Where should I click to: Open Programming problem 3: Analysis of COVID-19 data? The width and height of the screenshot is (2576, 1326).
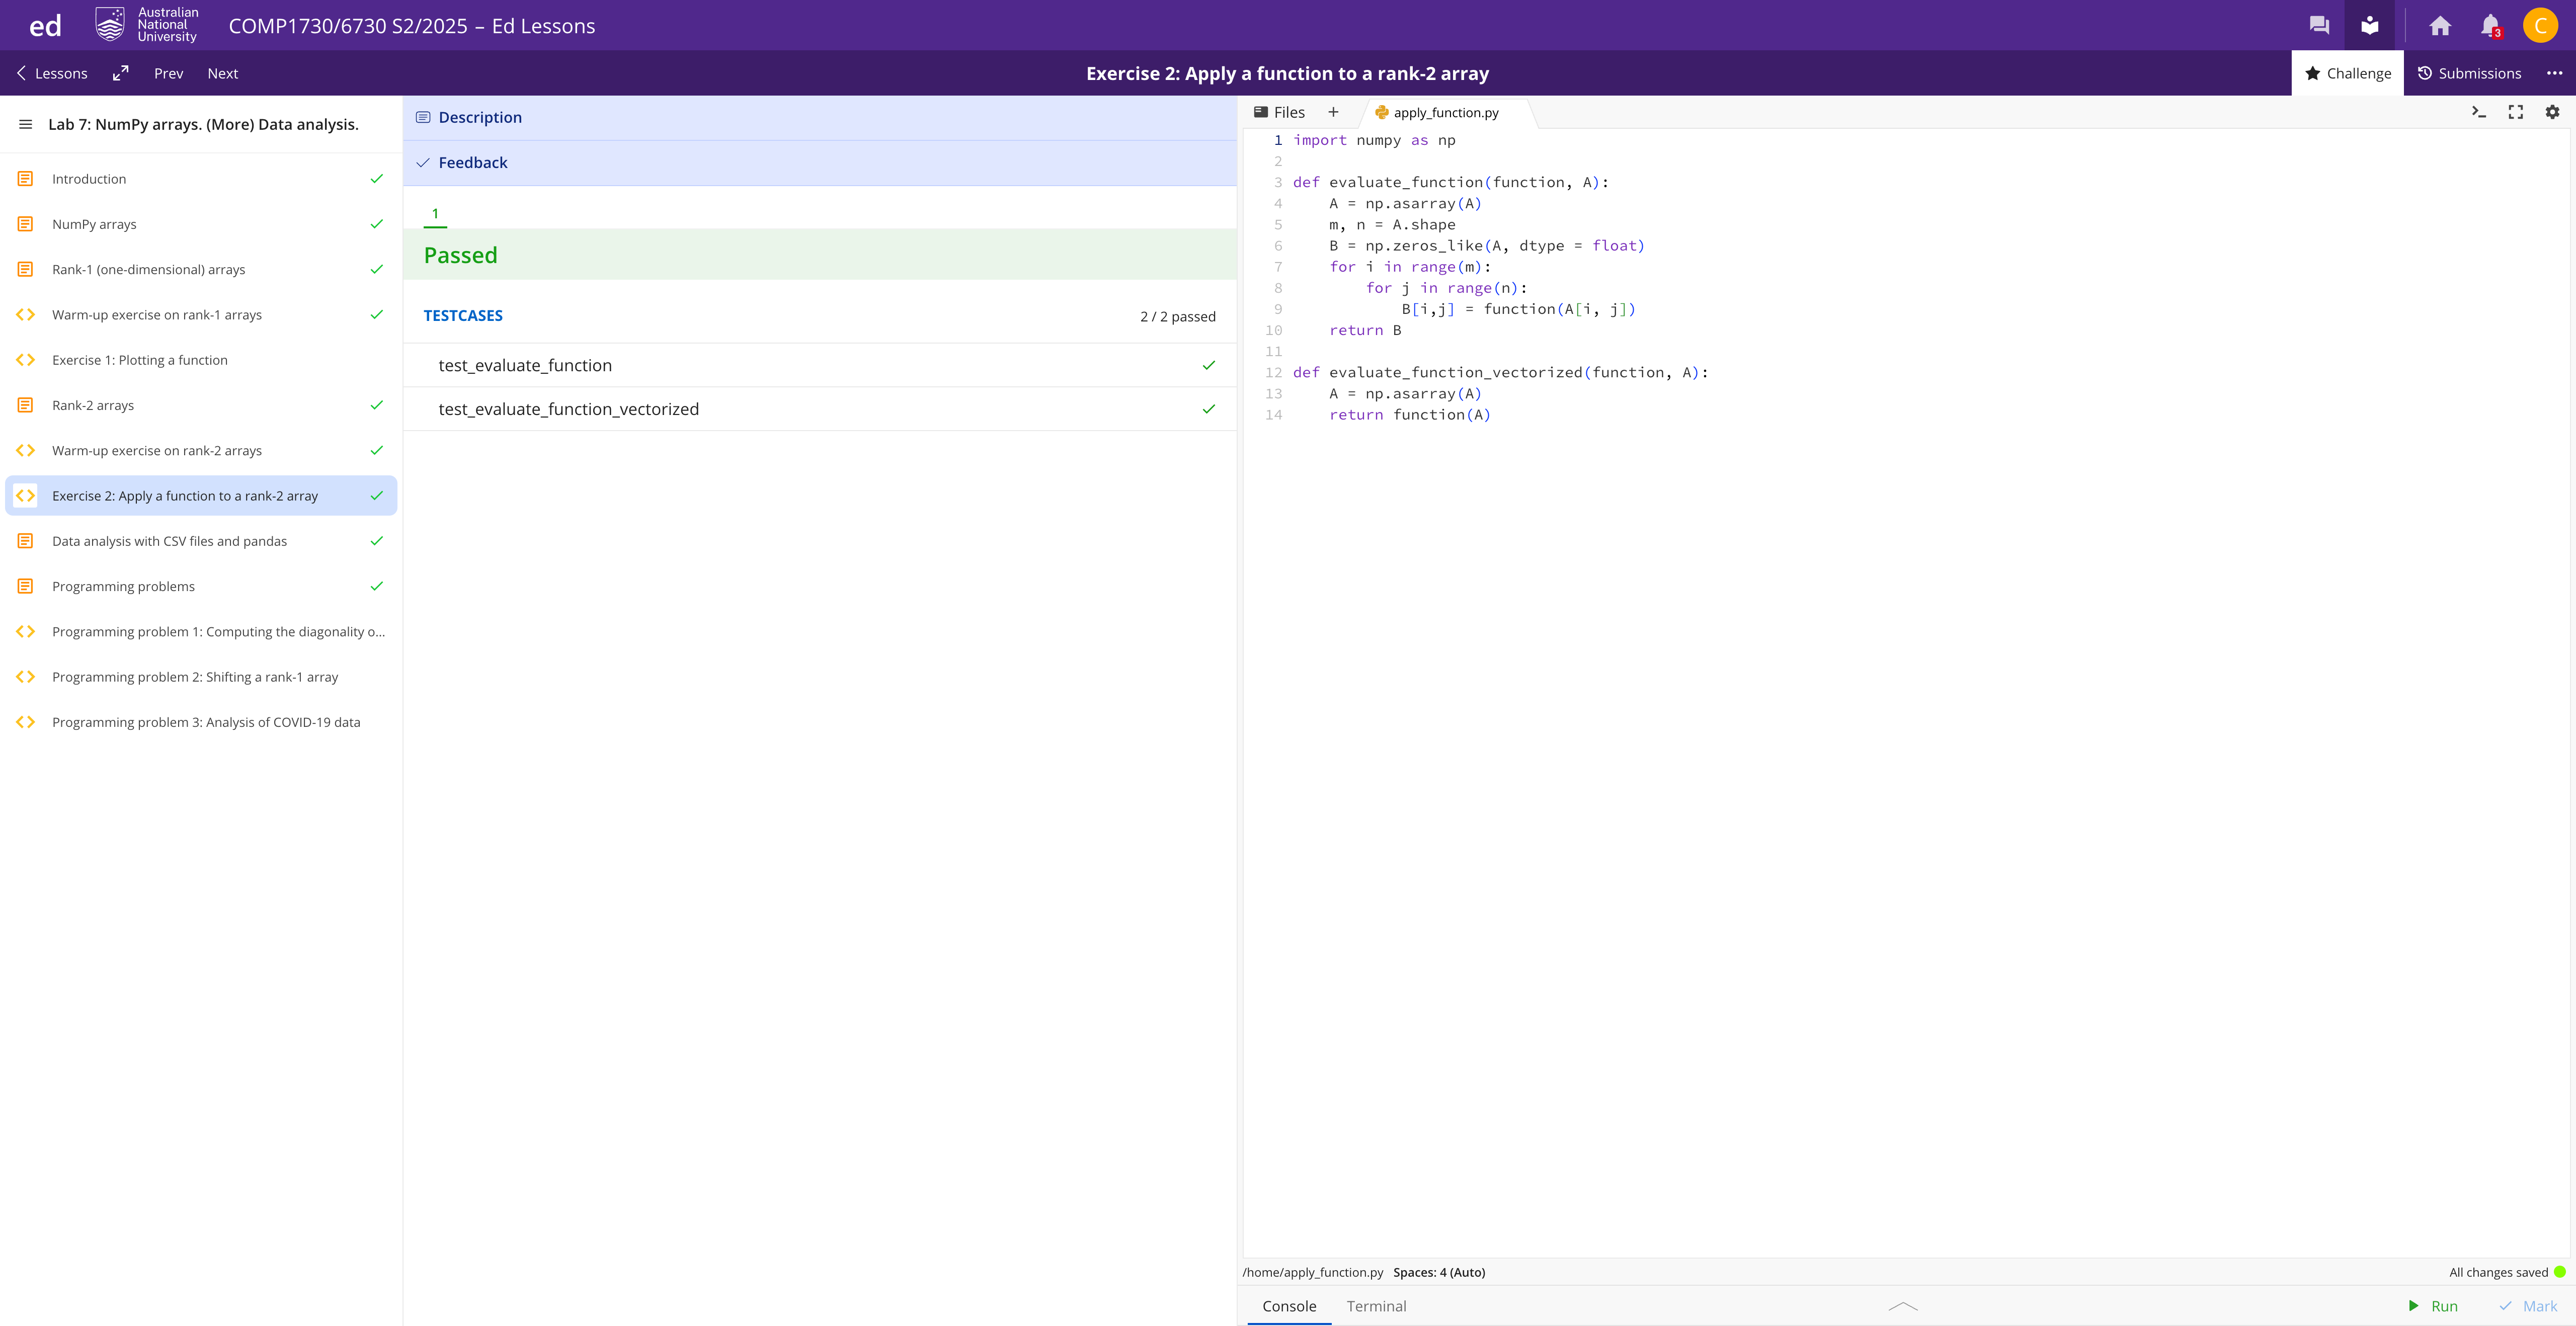click(201, 722)
